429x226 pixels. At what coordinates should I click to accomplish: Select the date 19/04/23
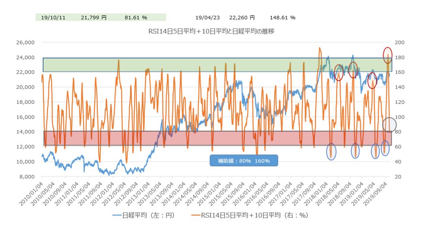(208, 17)
